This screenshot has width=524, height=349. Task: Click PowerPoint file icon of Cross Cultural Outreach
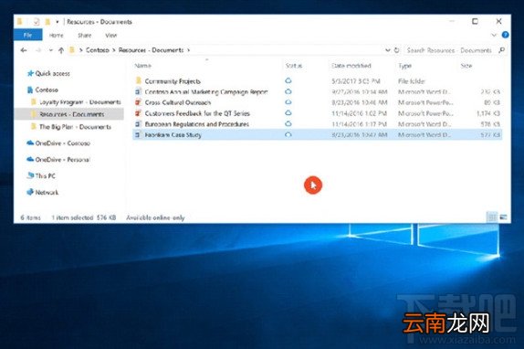[138, 102]
